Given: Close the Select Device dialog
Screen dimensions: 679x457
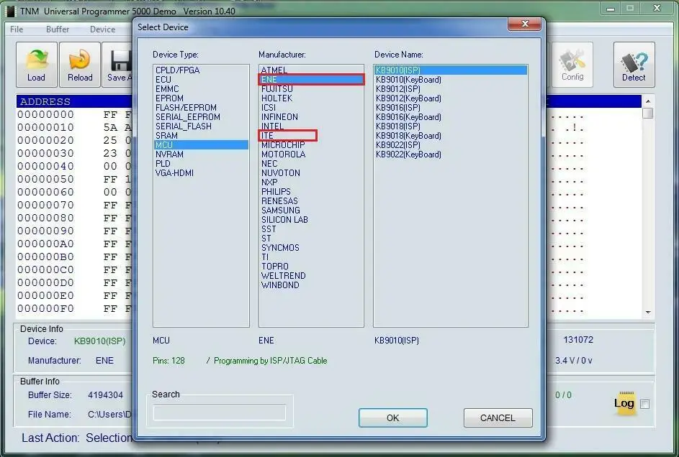Looking at the screenshot, I should click(524, 24).
